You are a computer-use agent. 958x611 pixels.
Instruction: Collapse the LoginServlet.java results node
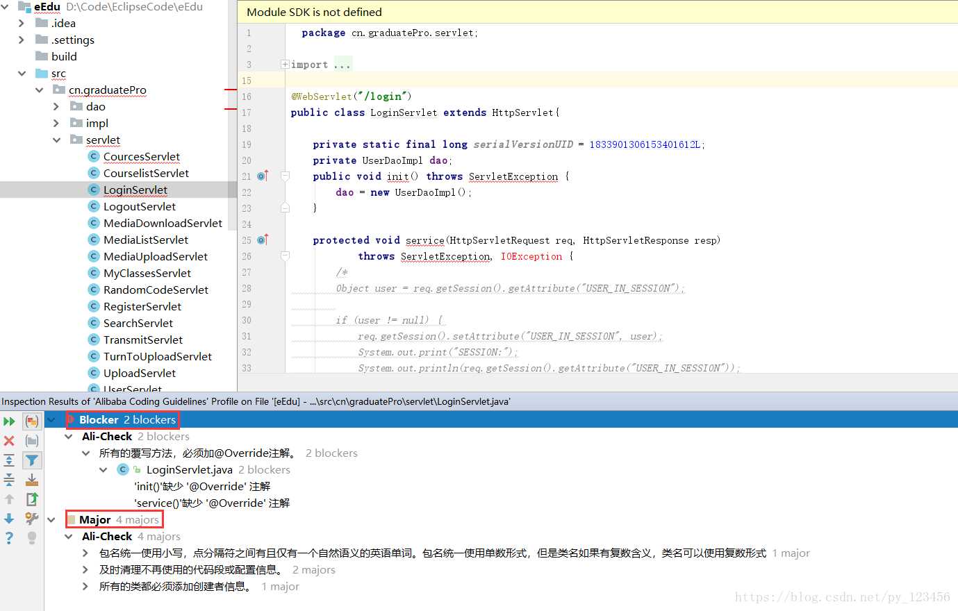click(x=103, y=470)
